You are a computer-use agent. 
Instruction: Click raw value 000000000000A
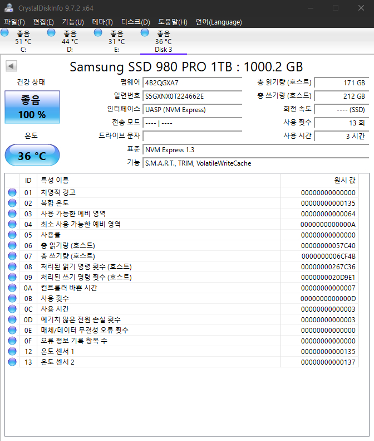click(328, 225)
